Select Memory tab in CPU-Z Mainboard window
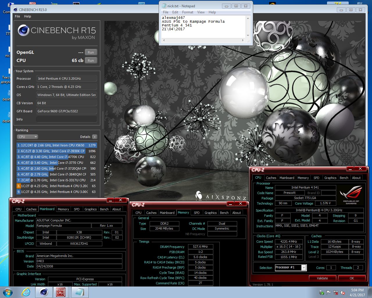The image size is (372, 298). [x=63, y=209]
